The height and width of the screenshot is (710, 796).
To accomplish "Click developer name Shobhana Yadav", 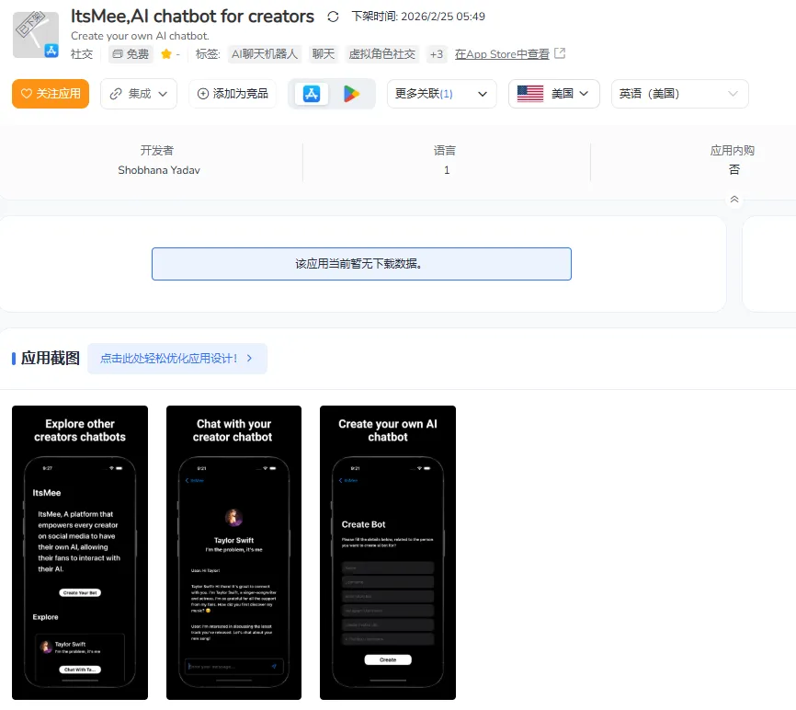I will [x=159, y=170].
